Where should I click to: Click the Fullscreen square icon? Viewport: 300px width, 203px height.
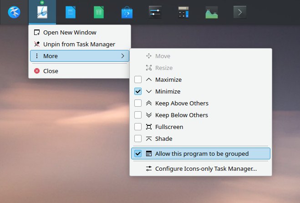click(149, 127)
